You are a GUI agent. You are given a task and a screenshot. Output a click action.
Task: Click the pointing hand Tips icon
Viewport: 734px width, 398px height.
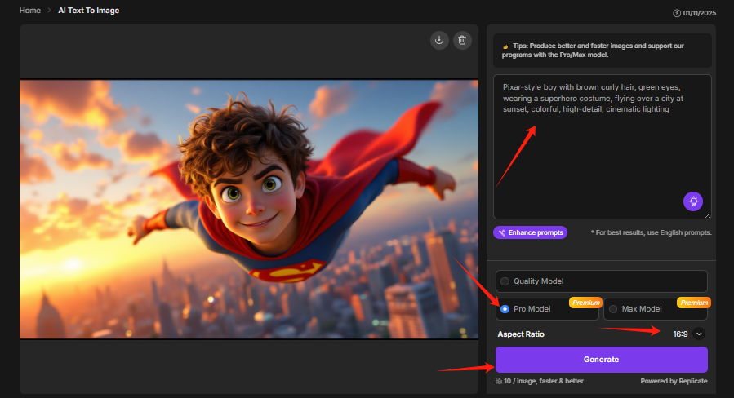pyautogui.click(x=506, y=46)
